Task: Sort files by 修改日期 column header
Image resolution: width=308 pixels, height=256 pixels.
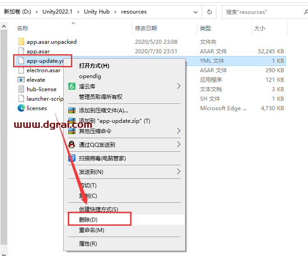Action: [146, 28]
